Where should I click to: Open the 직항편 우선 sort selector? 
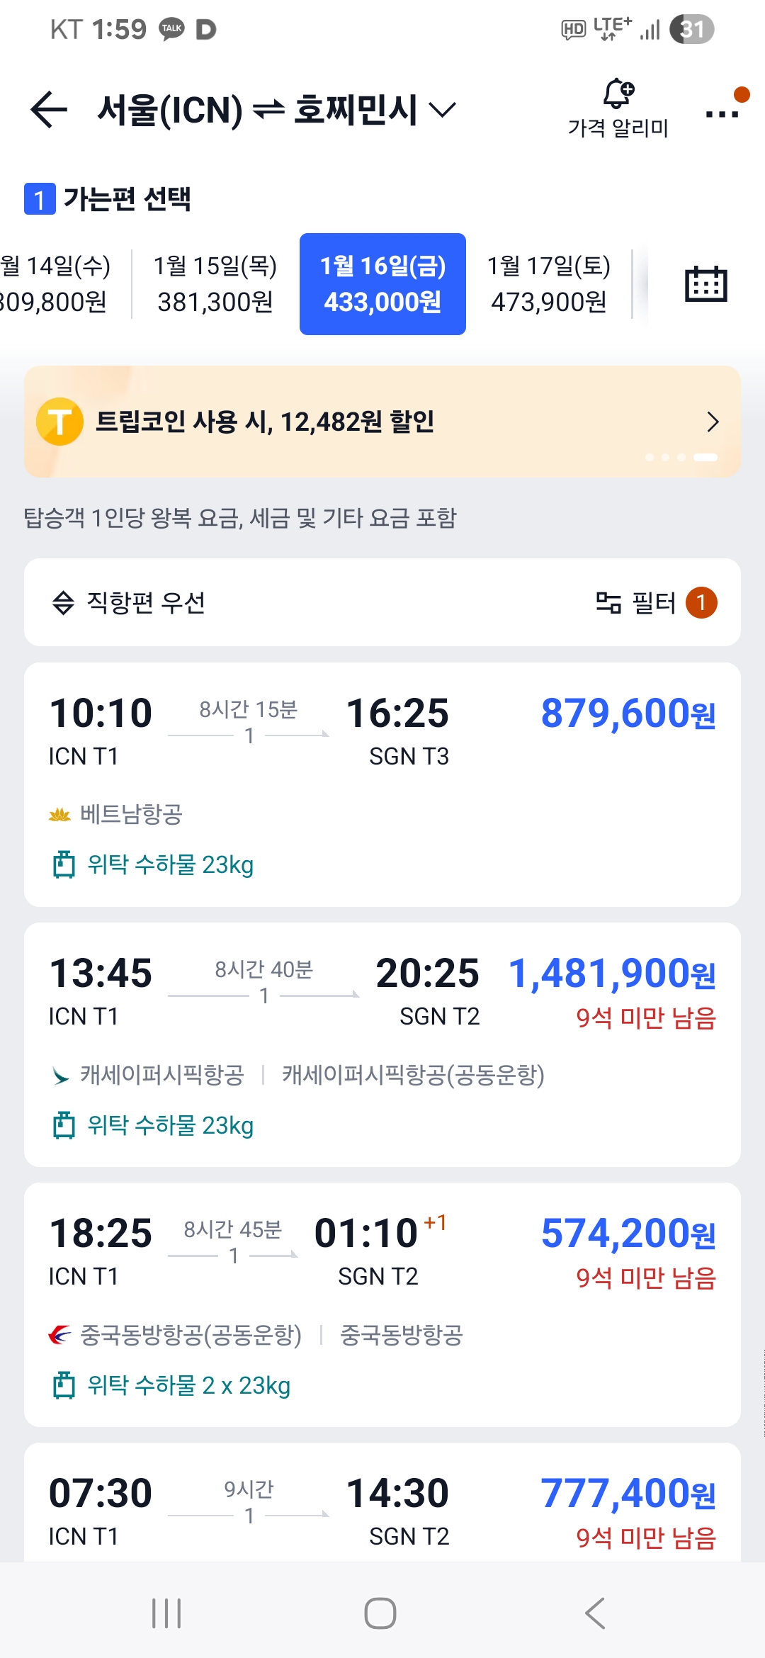tap(129, 603)
